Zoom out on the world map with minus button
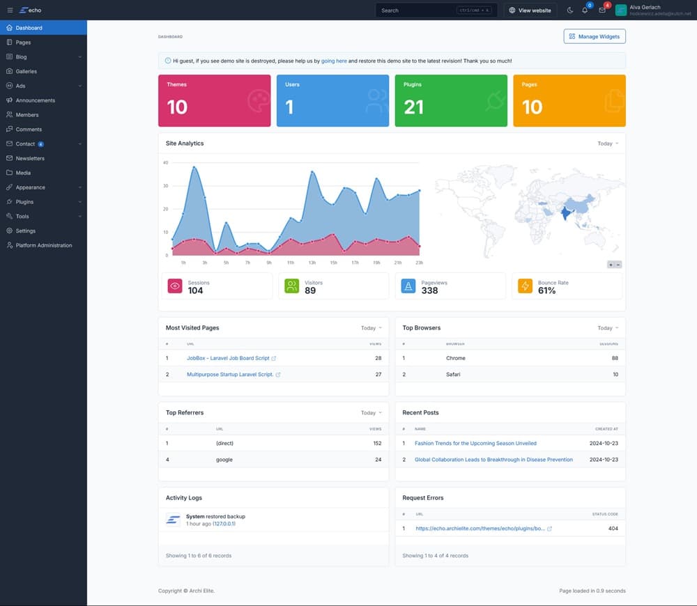The image size is (697, 606). [618, 265]
